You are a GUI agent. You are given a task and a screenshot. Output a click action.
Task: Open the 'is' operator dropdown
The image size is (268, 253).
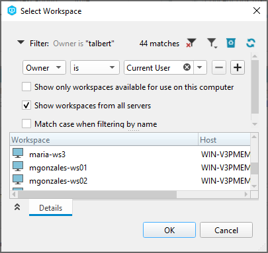click(x=95, y=67)
